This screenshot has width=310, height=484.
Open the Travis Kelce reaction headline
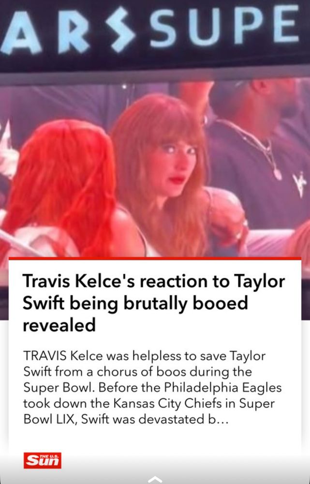154,303
